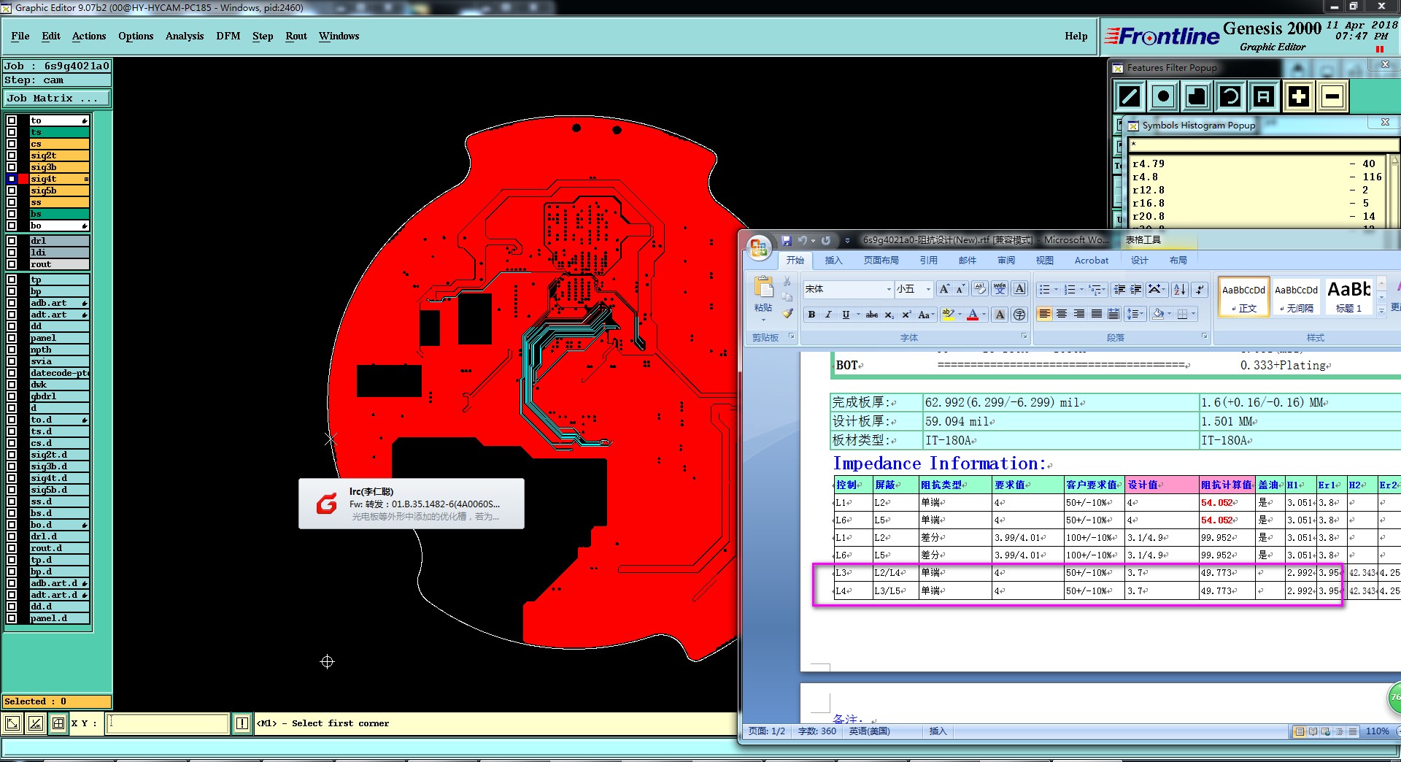Viewport: 1401px width, 762px height.
Task: Click the red color swatch beside sig4t
Action: coord(23,179)
